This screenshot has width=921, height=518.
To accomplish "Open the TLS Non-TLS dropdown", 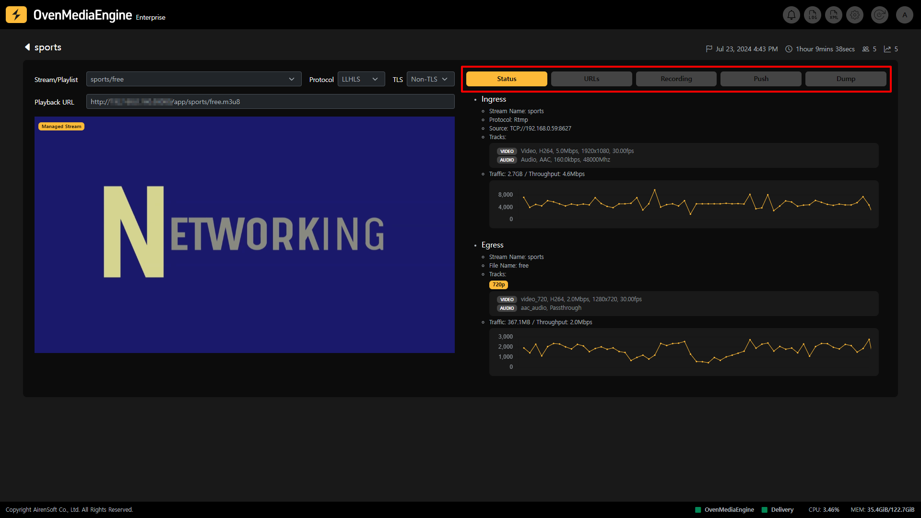I will pyautogui.click(x=430, y=79).
